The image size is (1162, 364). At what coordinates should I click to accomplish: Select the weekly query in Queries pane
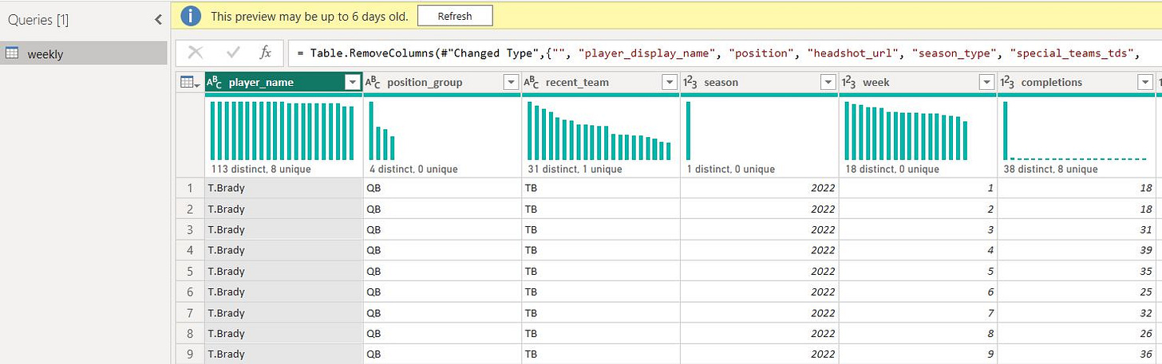(84, 53)
